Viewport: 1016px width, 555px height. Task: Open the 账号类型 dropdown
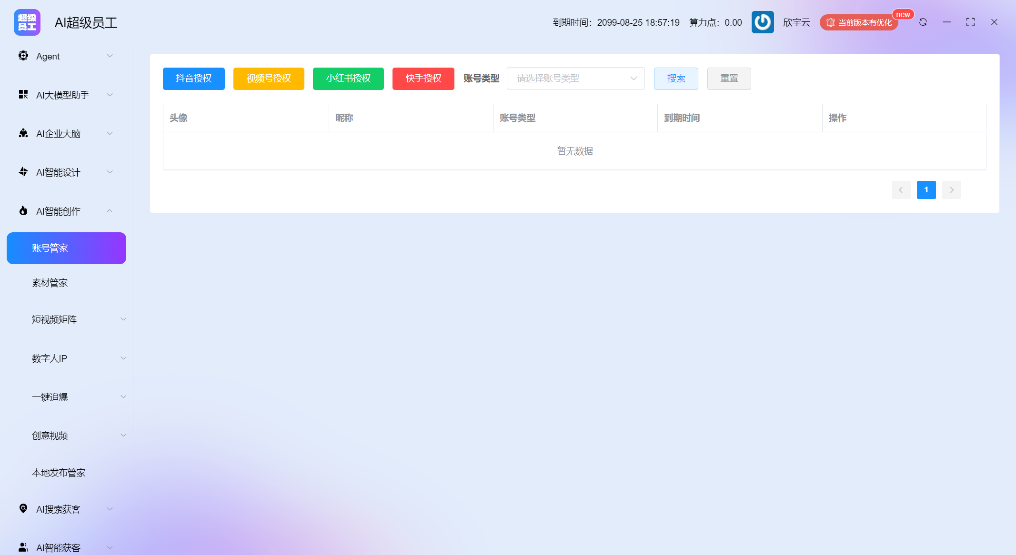click(x=575, y=79)
